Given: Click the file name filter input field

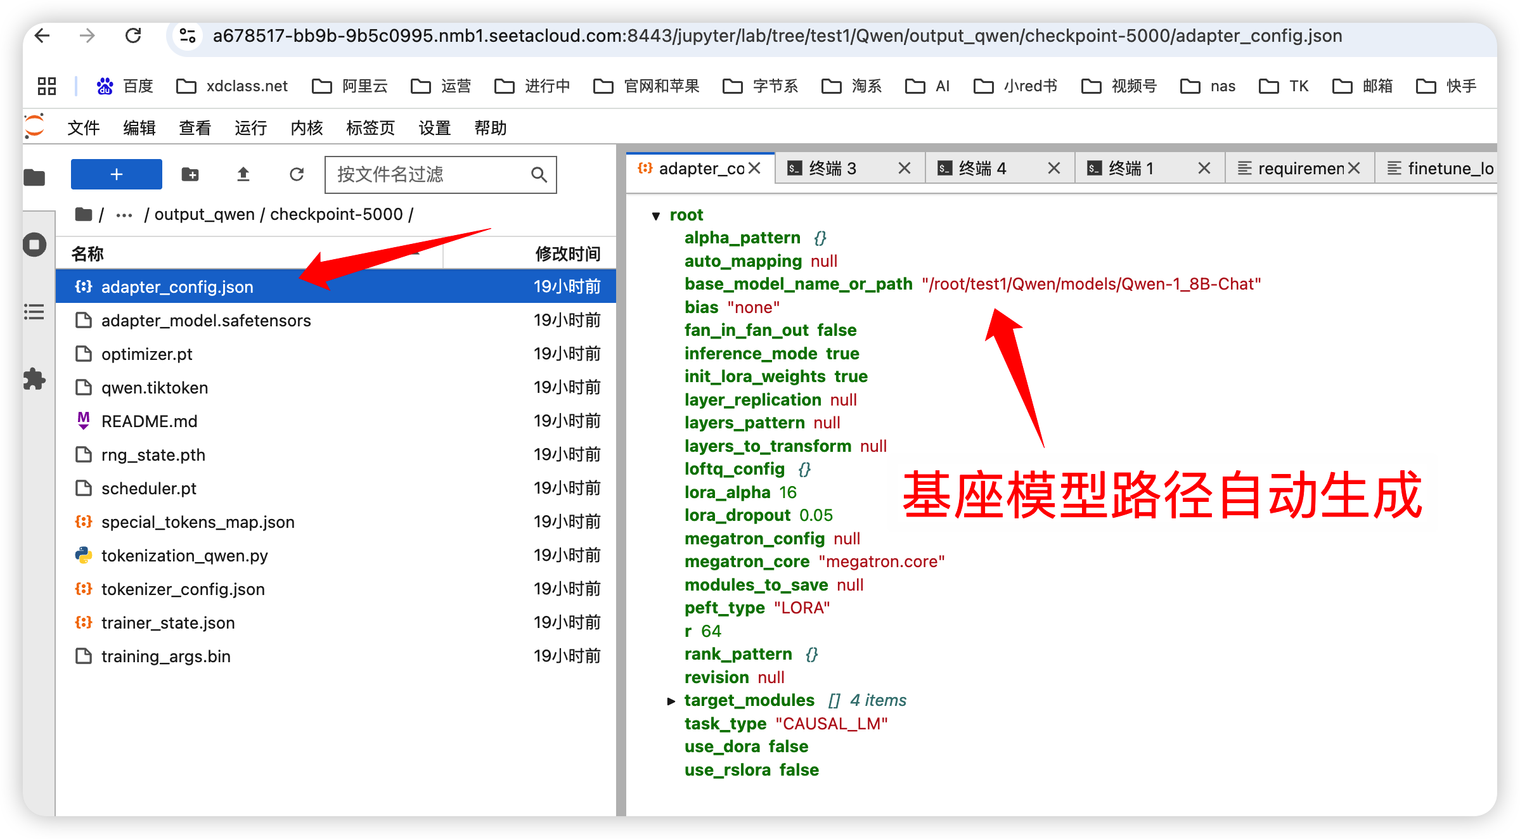Looking at the screenshot, I should tap(431, 174).
